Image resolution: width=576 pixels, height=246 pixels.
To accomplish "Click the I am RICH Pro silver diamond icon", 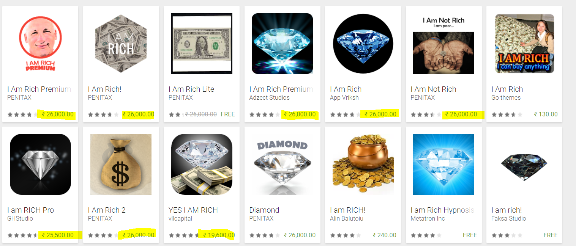I will click(x=40, y=164).
